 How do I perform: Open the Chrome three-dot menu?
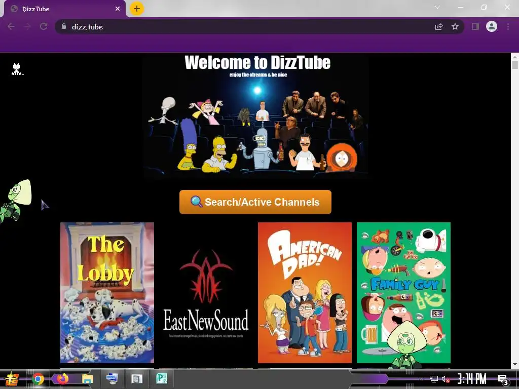508,26
